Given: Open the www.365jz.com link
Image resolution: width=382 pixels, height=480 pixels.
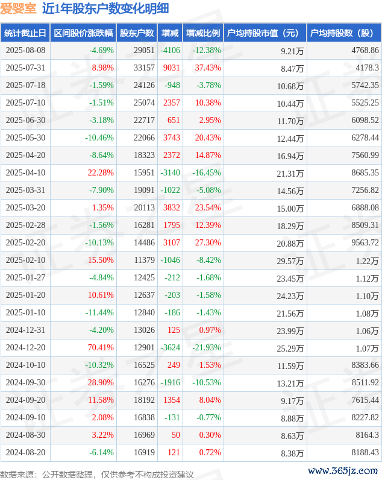Looking at the screenshot, I should tap(343, 470).
